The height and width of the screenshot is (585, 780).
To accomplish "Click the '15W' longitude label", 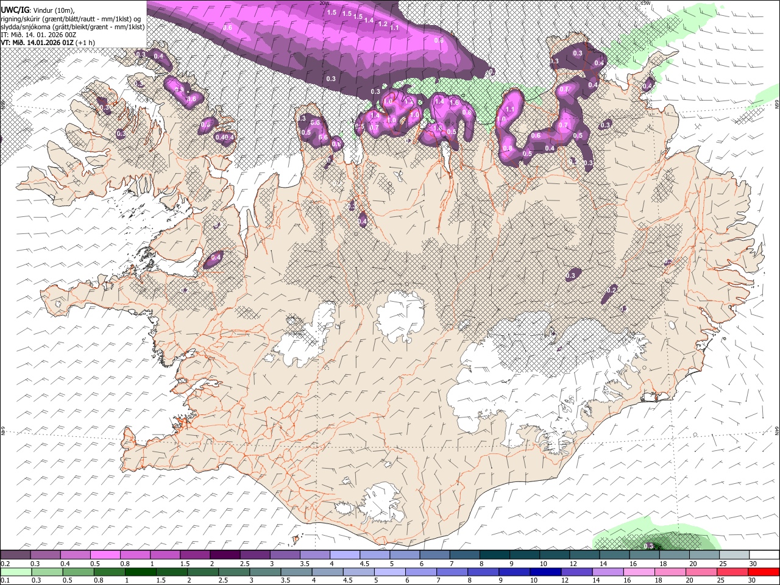I will click(x=645, y=3).
